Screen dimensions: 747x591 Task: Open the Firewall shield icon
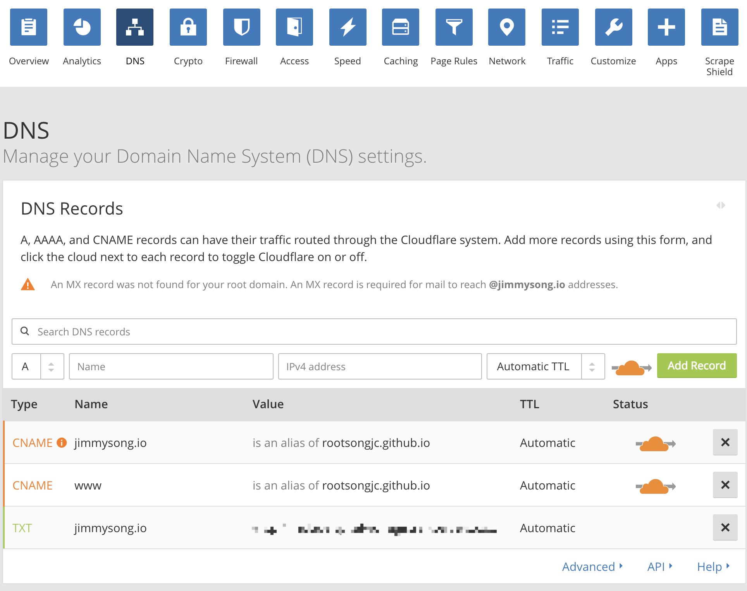click(x=242, y=27)
